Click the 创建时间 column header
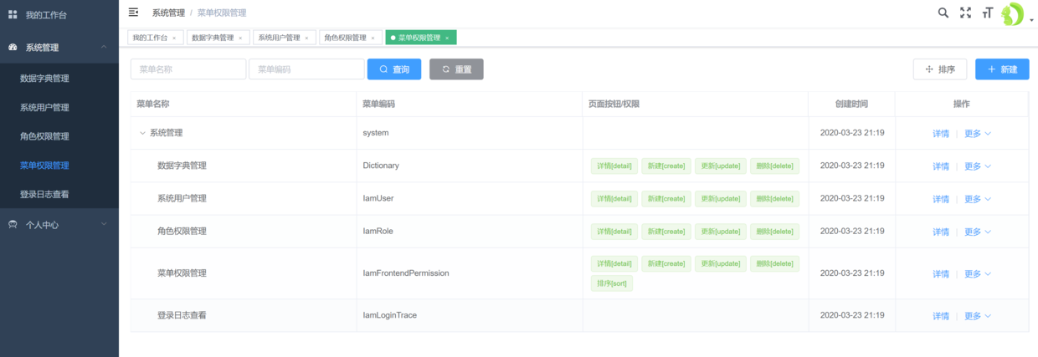 pyautogui.click(x=851, y=104)
